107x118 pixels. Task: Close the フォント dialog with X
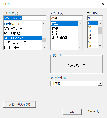tap(103, 4)
